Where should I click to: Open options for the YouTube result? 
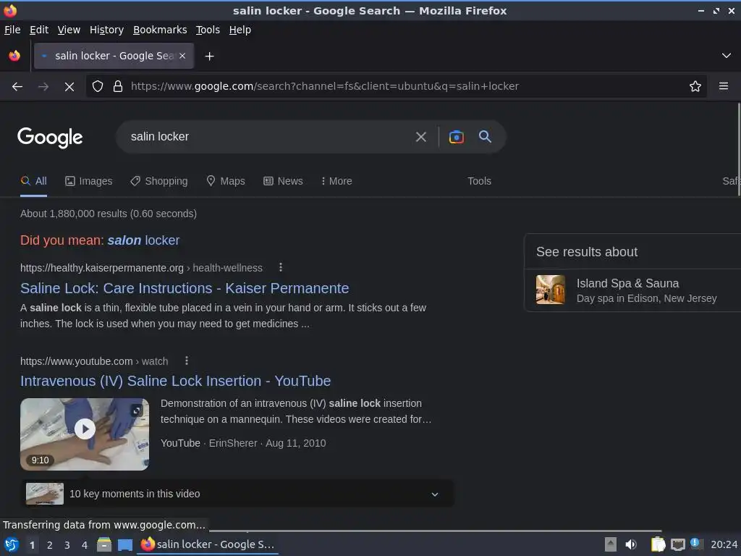pyautogui.click(x=187, y=361)
